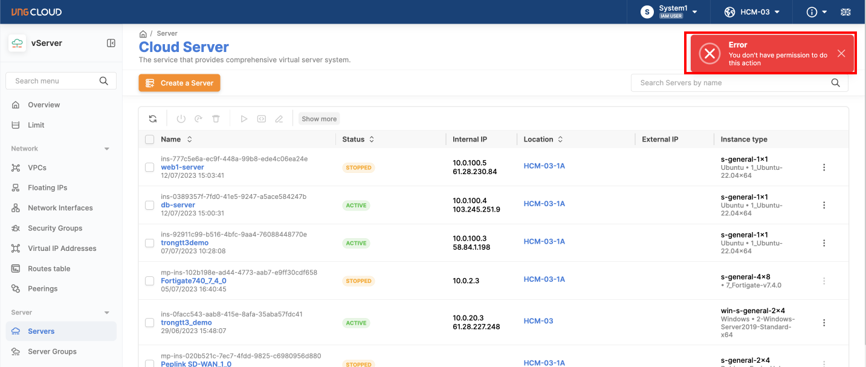Screen dimensions: 866x367
Task: Open the three-dot menu for web1-server
Action: tap(824, 167)
